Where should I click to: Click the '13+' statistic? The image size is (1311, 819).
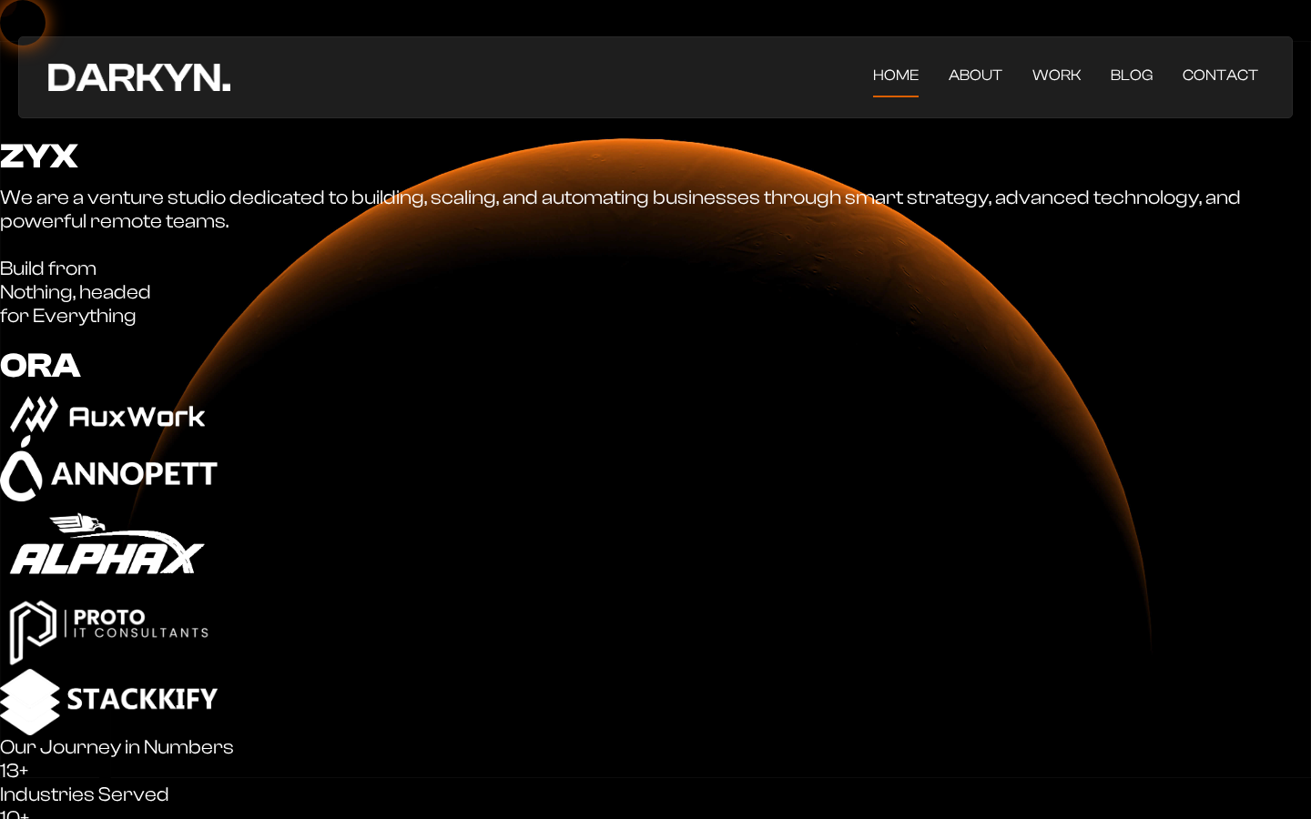tap(15, 771)
